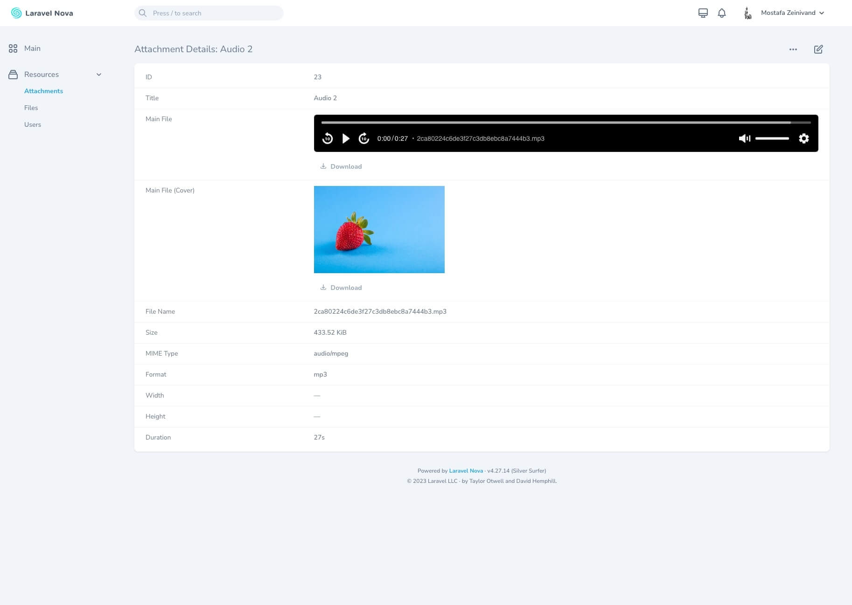852x605 pixels.
Task: Play the Audio 2 mp3 file
Action: click(x=346, y=138)
